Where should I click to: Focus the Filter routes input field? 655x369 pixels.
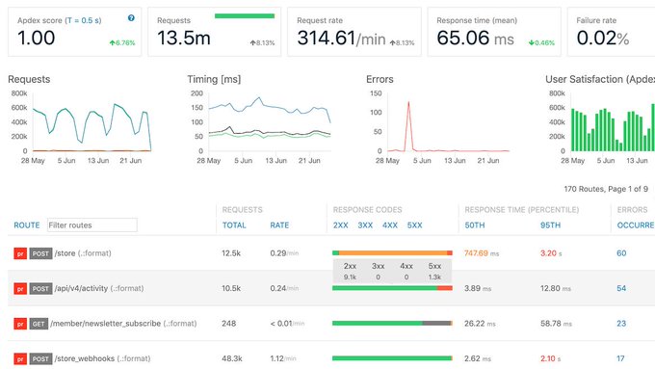pos(92,224)
